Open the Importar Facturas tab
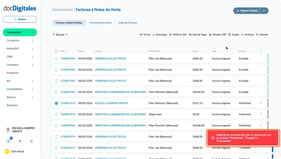281x159 pixels. coord(128,23)
